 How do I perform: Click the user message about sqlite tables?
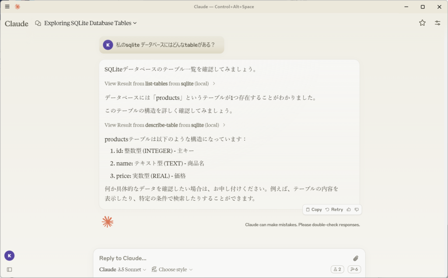(165, 45)
